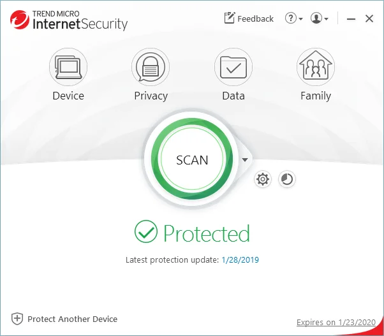The image size is (384, 336).
Task: Open the account user dropdown
Action: click(x=320, y=18)
